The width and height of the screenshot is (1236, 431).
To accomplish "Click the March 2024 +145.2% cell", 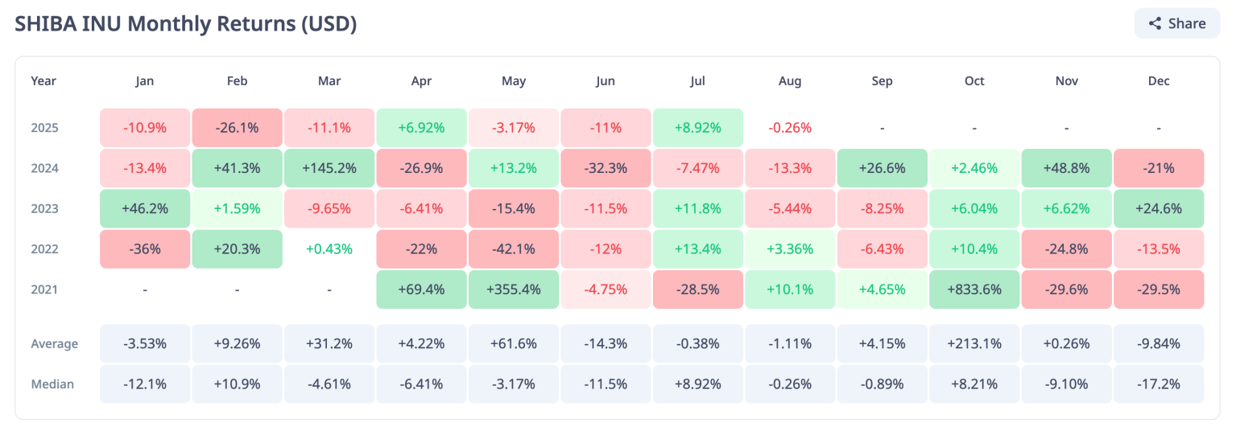I will click(x=329, y=169).
